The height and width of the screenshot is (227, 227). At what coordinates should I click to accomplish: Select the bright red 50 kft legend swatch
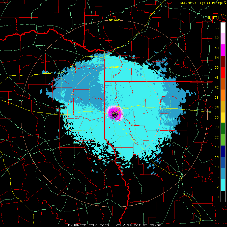tap(223, 73)
